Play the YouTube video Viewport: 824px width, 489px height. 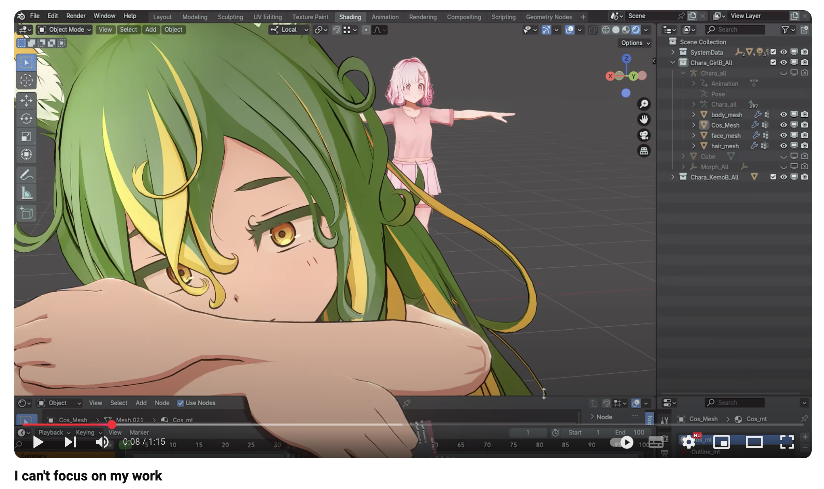click(x=38, y=442)
